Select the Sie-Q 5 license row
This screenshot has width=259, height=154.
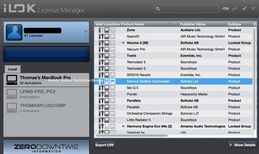(x=174, y=88)
